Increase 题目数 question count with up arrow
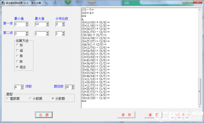The width and height of the screenshot is (204, 123). click(73, 86)
